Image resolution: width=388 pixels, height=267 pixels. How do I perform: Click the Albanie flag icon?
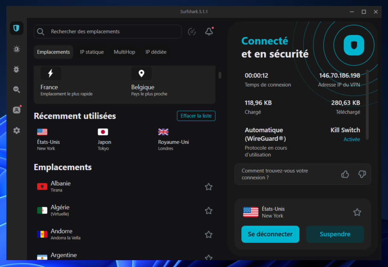pos(42,186)
